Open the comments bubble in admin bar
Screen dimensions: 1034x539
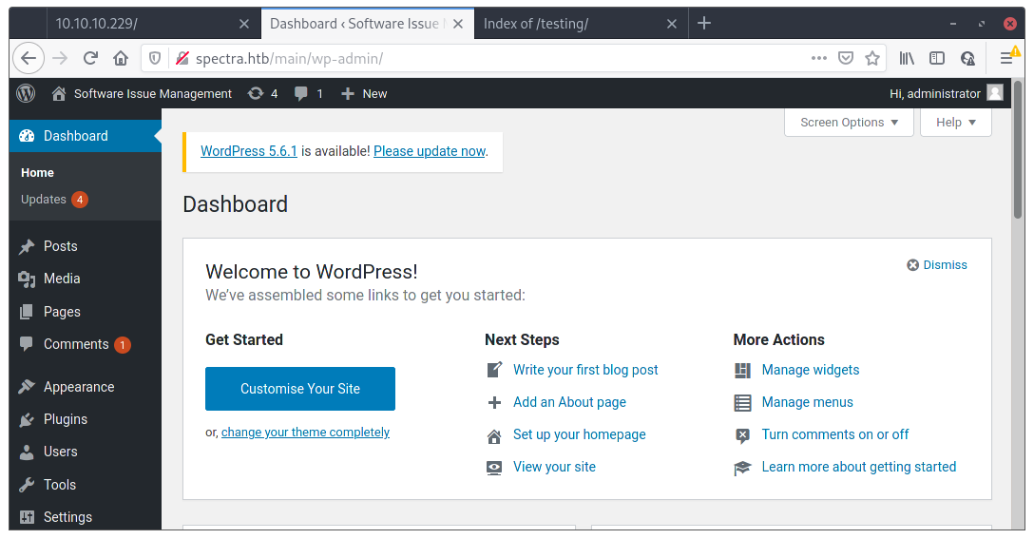pos(308,93)
